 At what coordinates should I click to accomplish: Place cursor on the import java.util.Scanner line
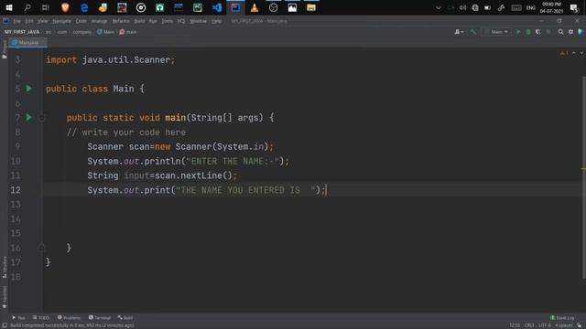point(110,59)
